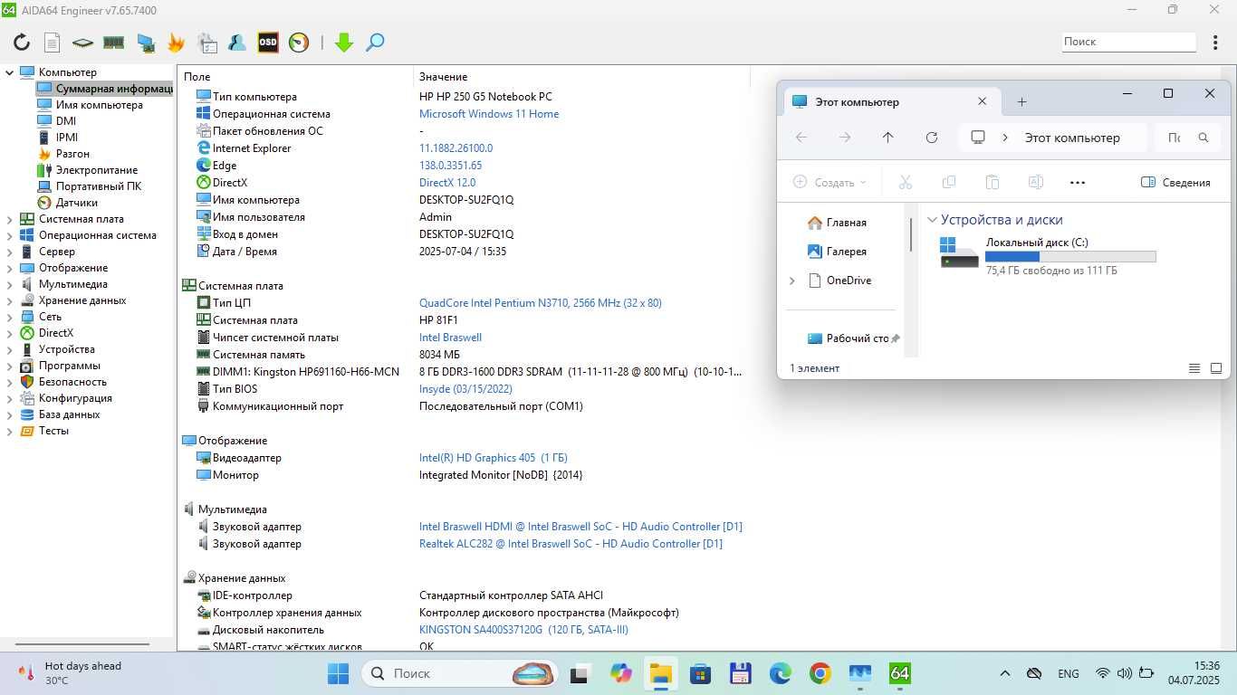This screenshot has width=1237, height=695.
Task: Click the Explorer search box
Action: [x=1186, y=138]
